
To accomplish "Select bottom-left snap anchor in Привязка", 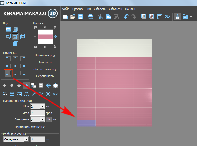I will pos(8,73).
